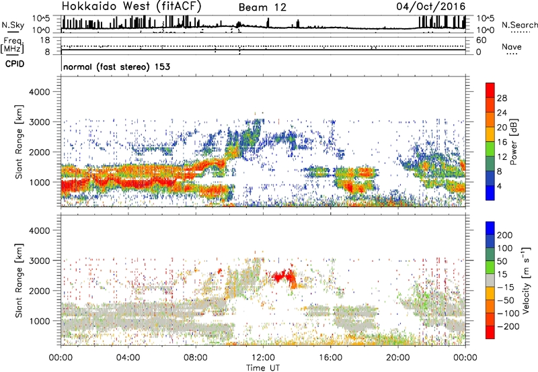Click velocity colorbar value '200'
The width and height of the screenshot is (538, 372).
(x=505, y=235)
